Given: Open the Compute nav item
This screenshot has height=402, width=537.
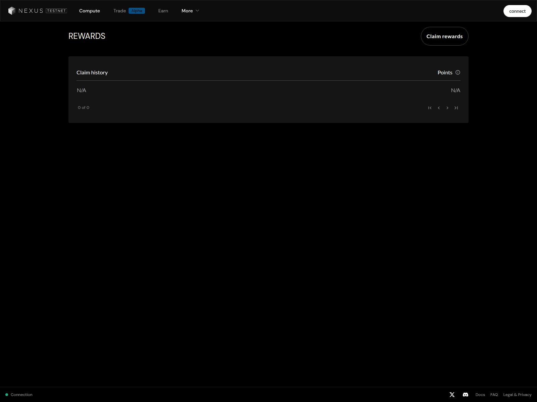Looking at the screenshot, I should (90, 11).
